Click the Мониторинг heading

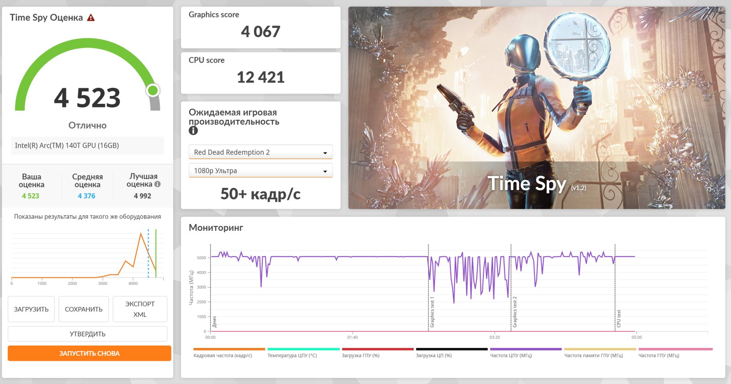pyautogui.click(x=216, y=228)
